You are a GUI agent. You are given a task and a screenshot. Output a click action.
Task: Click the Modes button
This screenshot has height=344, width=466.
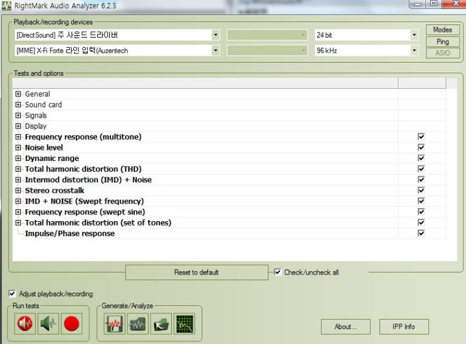tap(443, 29)
